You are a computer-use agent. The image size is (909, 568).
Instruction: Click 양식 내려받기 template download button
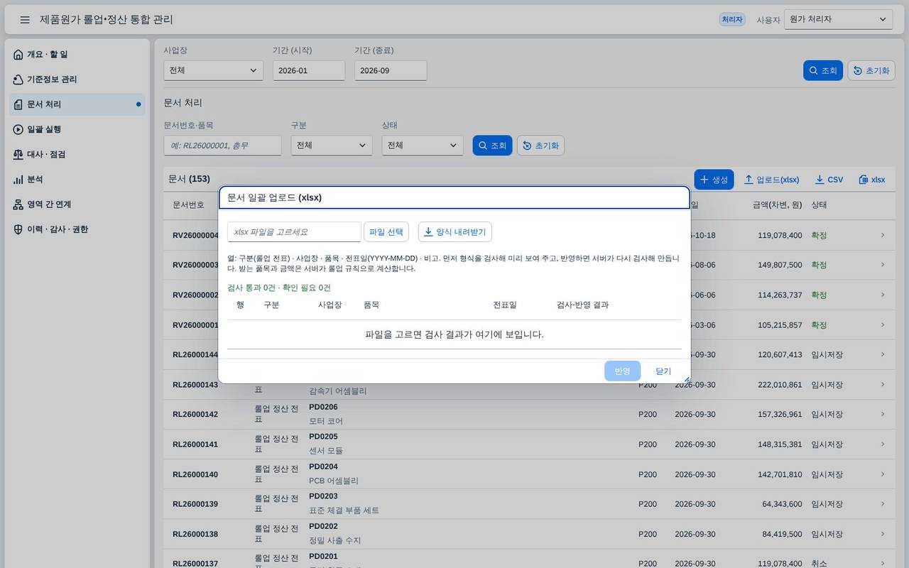pos(454,232)
